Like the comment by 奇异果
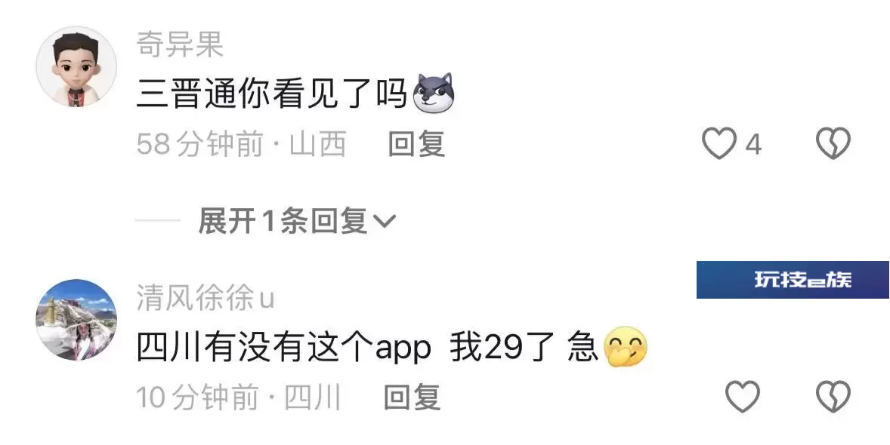 [719, 143]
